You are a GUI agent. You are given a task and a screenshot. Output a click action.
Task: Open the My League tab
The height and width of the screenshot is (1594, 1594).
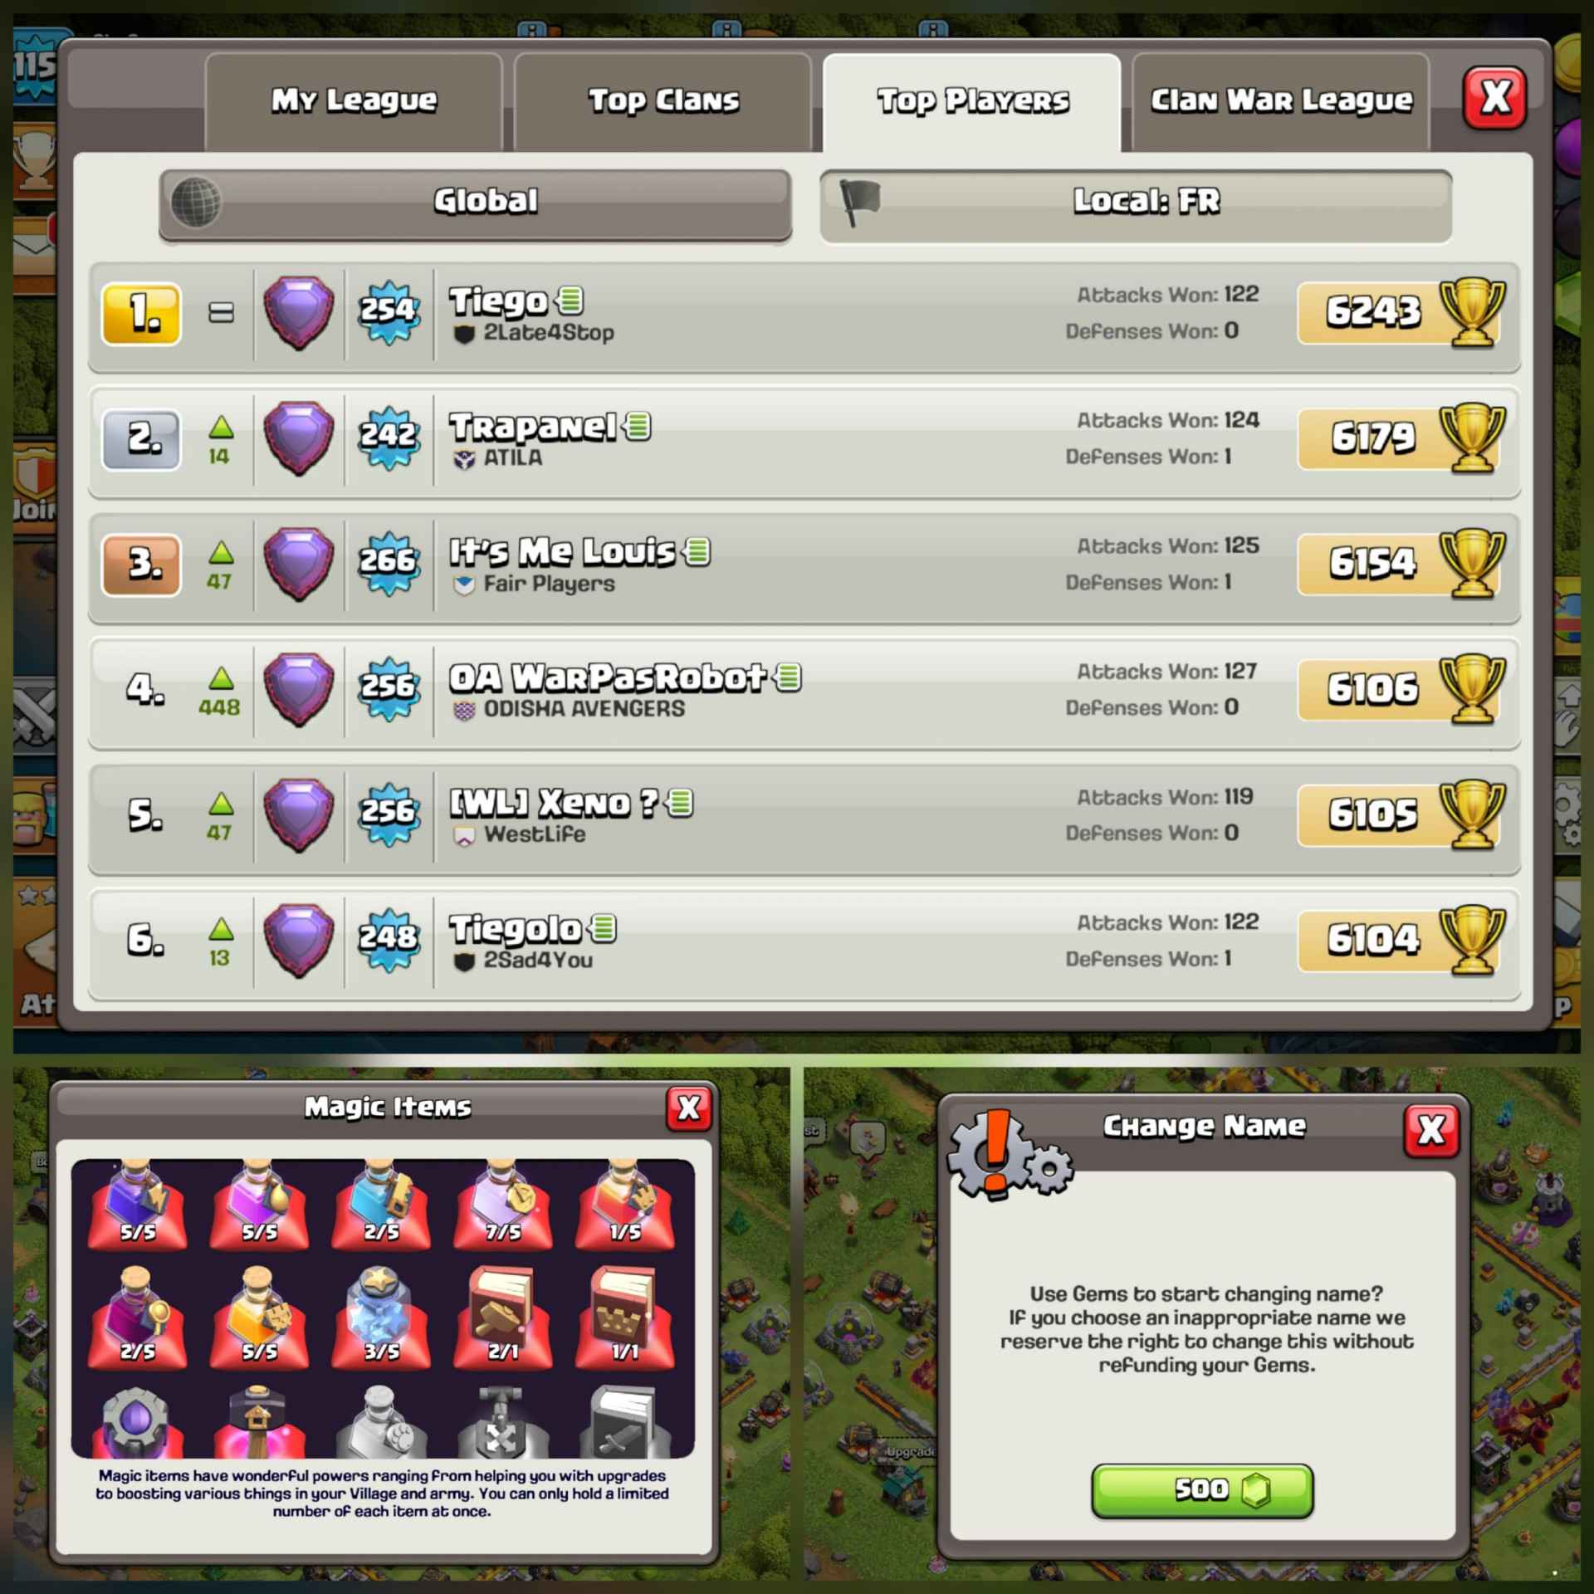coord(354,101)
